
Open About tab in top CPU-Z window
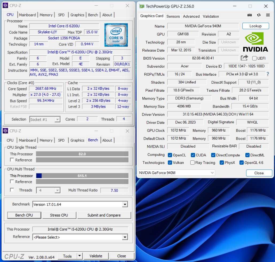point(107,15)
